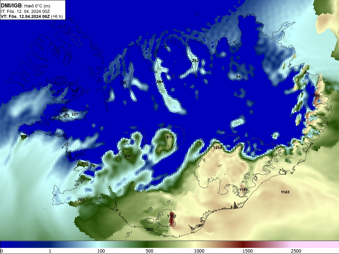
Task: Click the VT valid time line
Action: [x=32, y=16]
